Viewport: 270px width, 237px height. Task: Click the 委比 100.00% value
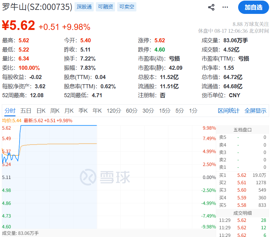[29, 68]
